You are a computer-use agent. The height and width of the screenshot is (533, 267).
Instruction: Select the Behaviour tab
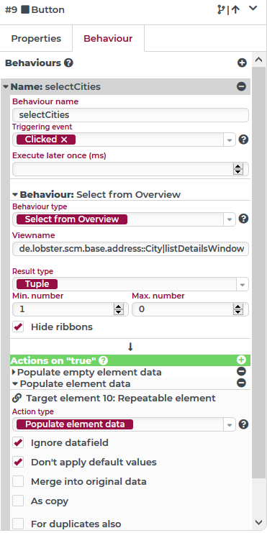click(x=108, y=38)
